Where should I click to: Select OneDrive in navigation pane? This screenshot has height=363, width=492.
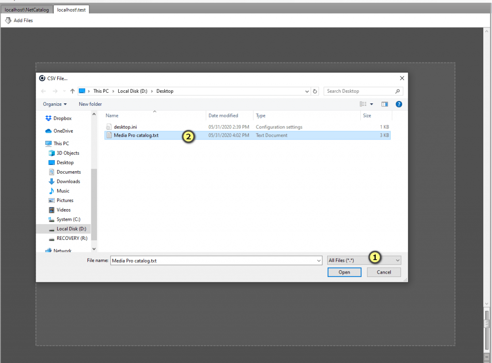point(63,131)
